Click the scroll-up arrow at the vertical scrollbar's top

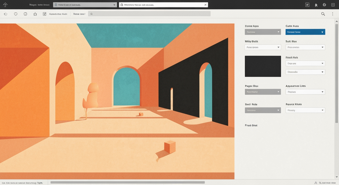click(x=337, y=22)
